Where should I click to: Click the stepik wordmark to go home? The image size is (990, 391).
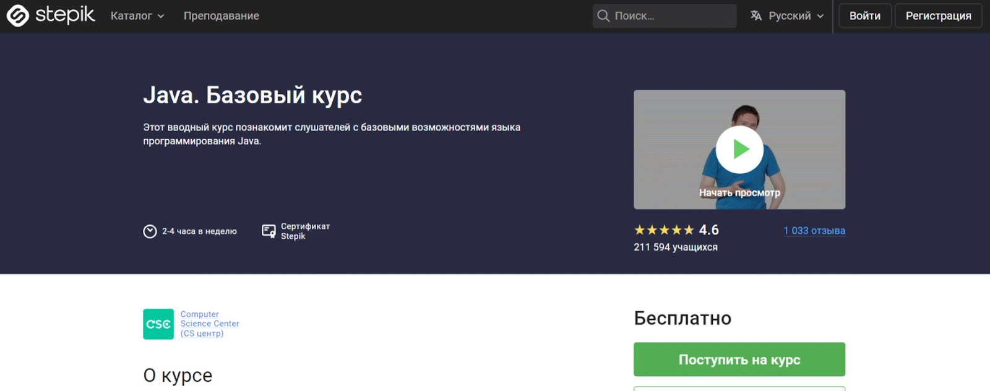point(65,15)
